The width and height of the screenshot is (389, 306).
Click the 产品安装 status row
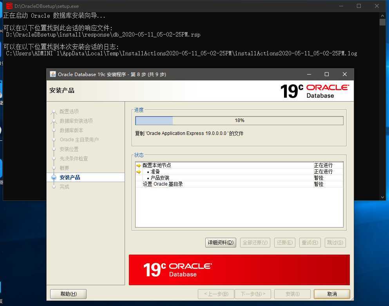tap(239, 178)
